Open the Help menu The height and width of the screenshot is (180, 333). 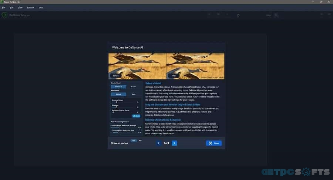click(x=41, y=8)
